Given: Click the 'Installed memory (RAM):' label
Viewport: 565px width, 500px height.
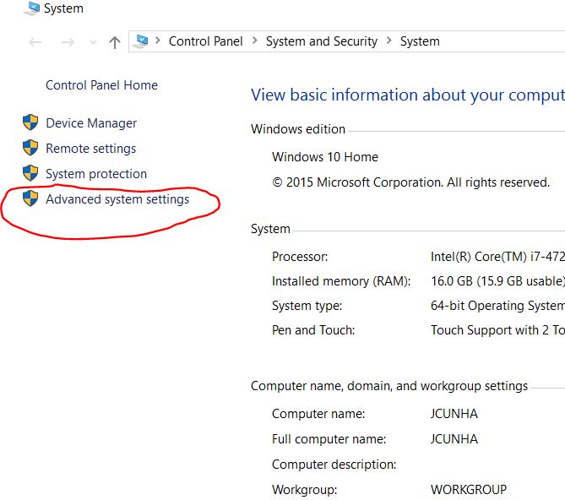Looking at the screenshot, I should point(341,281).
